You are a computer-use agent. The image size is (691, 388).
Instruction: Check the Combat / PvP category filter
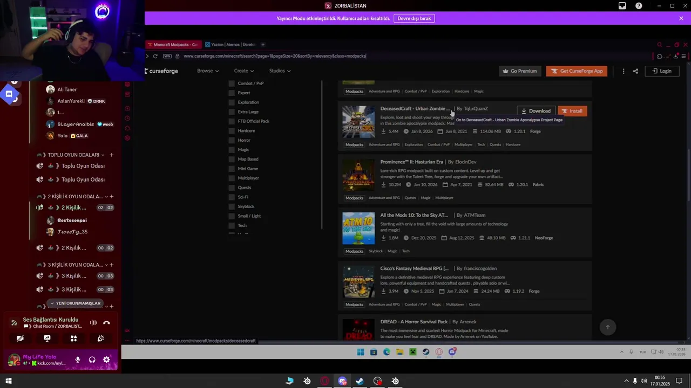[232, 84]
